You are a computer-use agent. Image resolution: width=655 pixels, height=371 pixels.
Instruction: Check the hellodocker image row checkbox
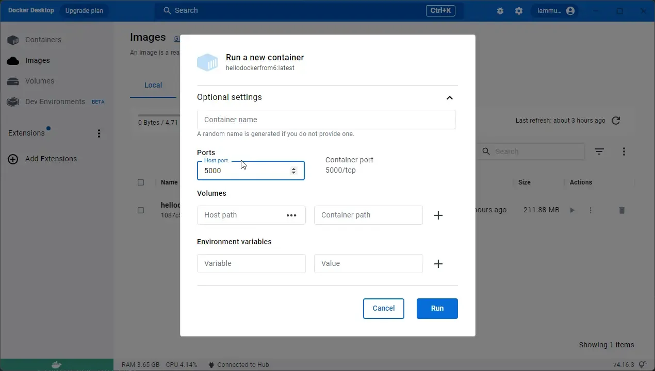(x=141, y=210)
